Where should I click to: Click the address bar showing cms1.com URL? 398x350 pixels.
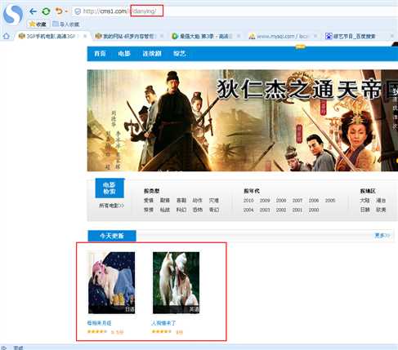coord(235,11)
